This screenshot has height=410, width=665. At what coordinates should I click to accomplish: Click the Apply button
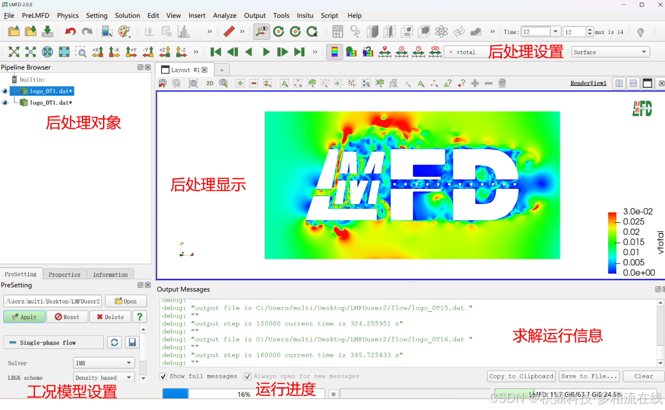tap(24, 317)
